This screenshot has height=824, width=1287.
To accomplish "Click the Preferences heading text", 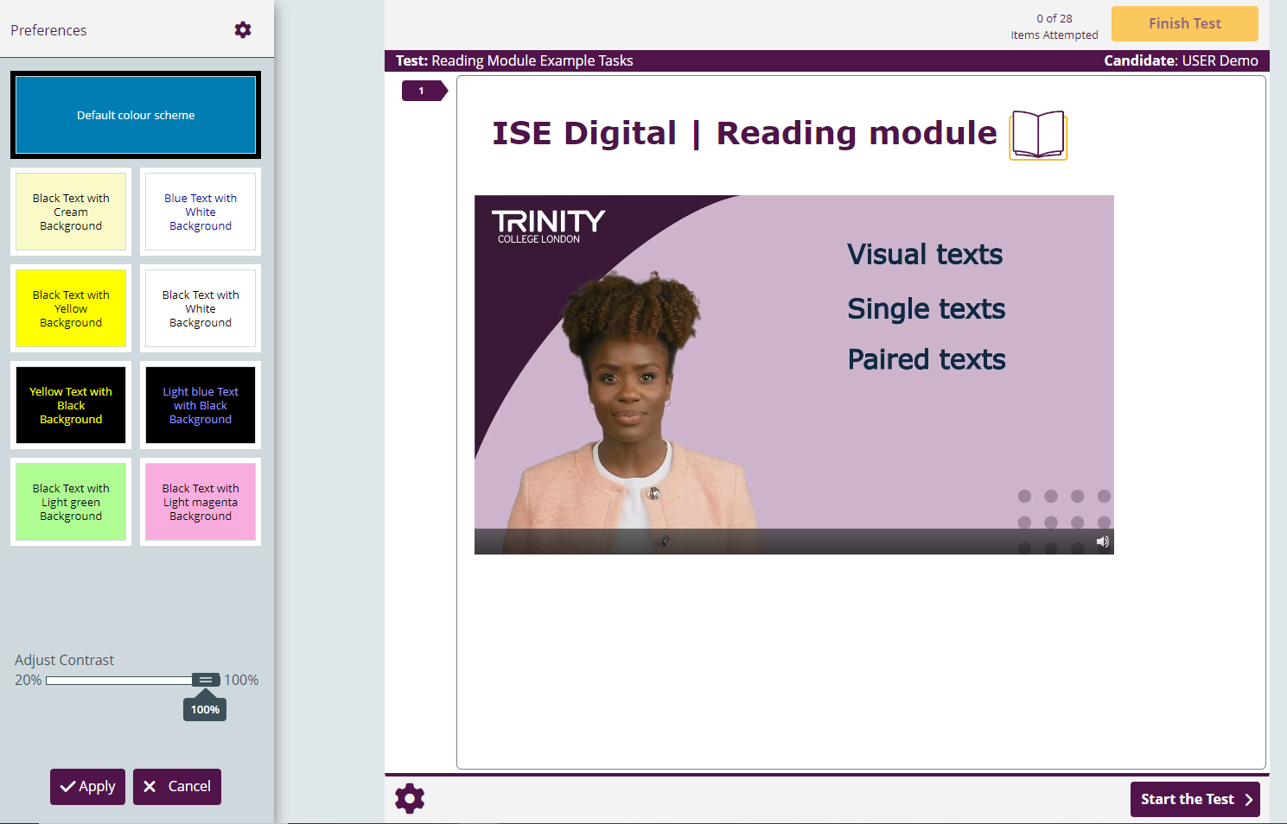I will 48,30.
